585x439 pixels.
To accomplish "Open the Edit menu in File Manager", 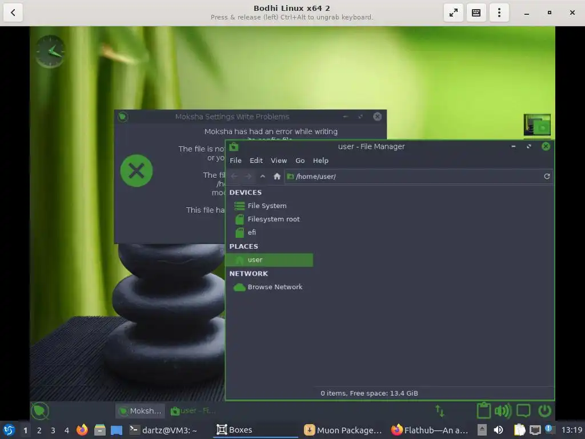I will (x=256, y=161).
